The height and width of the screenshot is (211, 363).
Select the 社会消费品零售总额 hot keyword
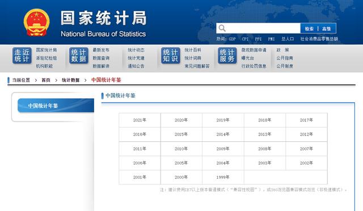(319, 39)
